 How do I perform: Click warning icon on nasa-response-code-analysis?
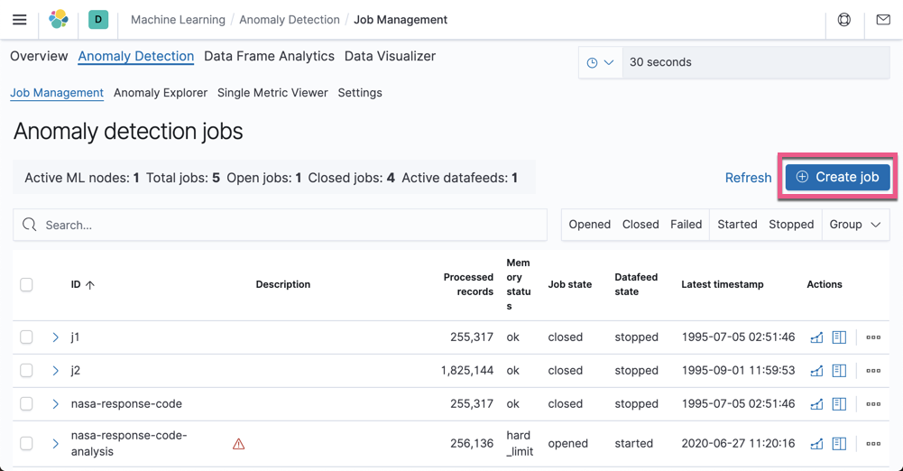239,444
